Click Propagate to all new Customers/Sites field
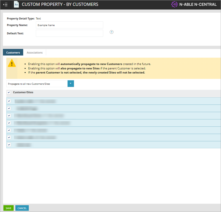This screenshot has height=212, width=221. 37,84
